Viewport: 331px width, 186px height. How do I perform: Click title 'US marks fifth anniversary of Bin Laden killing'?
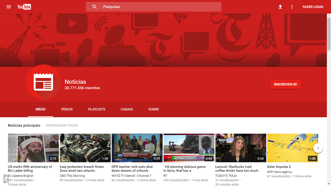point(30,169)
